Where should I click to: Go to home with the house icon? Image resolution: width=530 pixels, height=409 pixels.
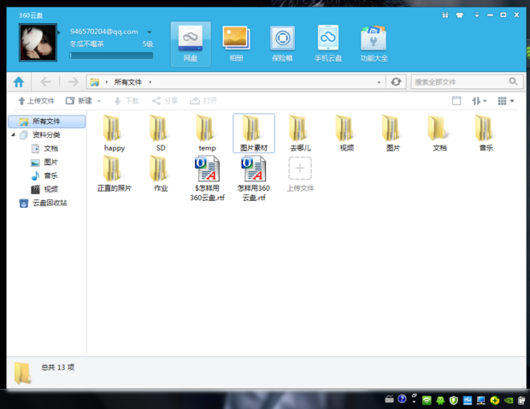tap(19, 82)
